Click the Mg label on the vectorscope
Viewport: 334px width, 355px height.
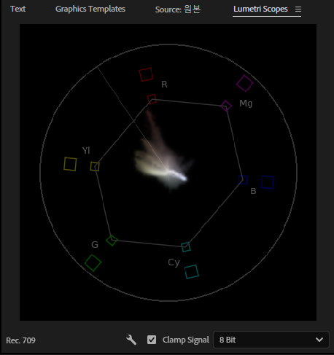[246, 104]
